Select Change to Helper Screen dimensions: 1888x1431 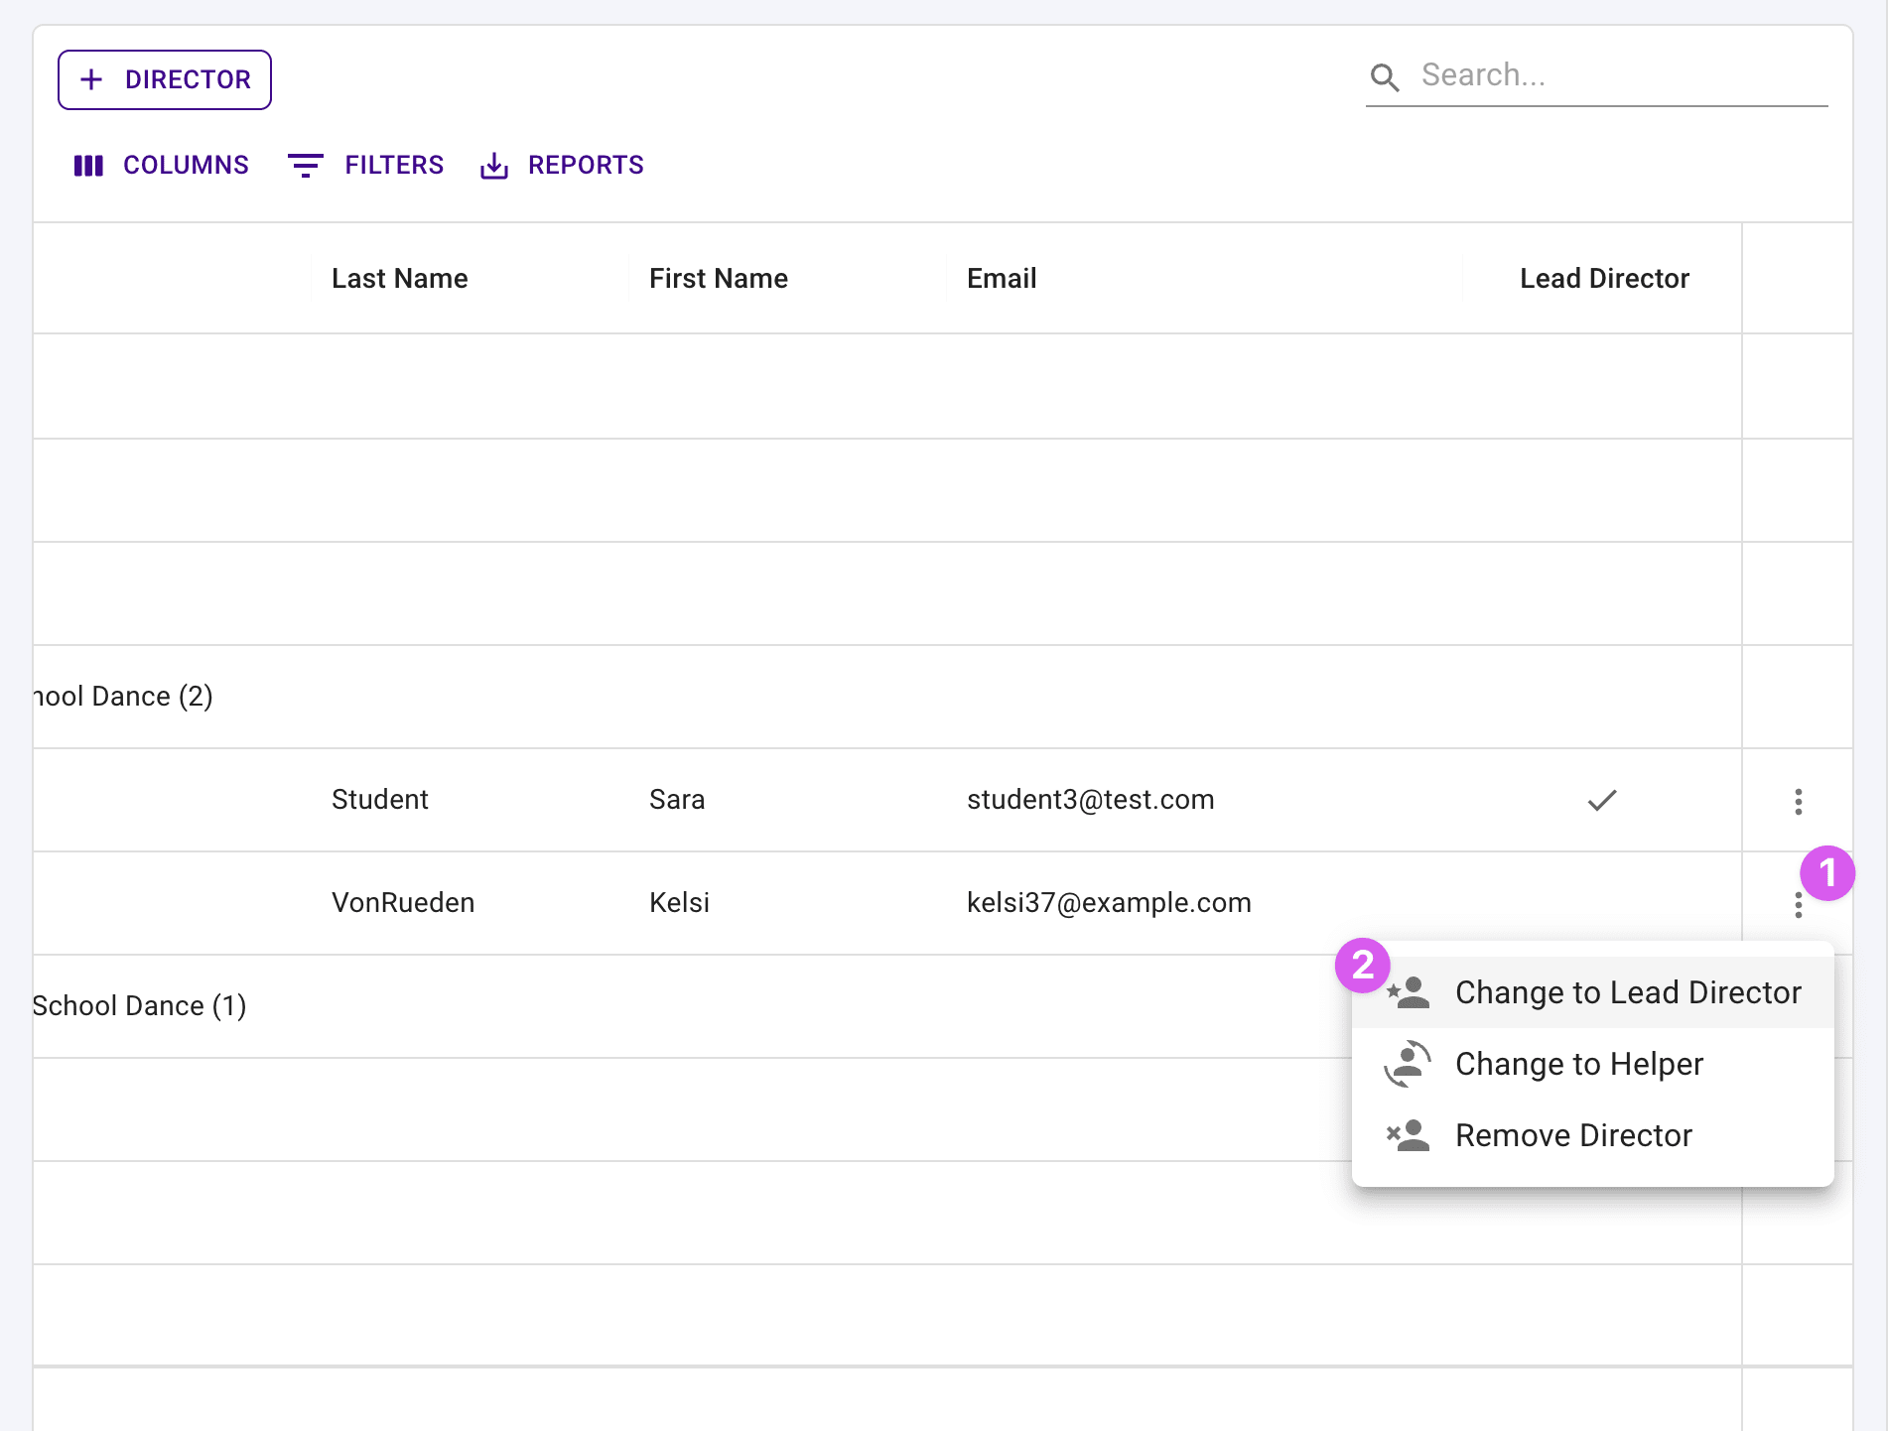[1593, 1064]
